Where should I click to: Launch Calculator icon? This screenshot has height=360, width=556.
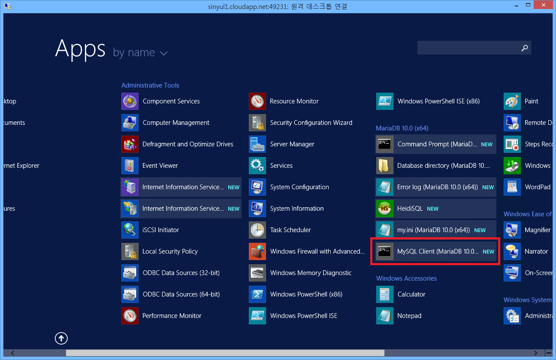pyautogui.click(x=385, y=294)
